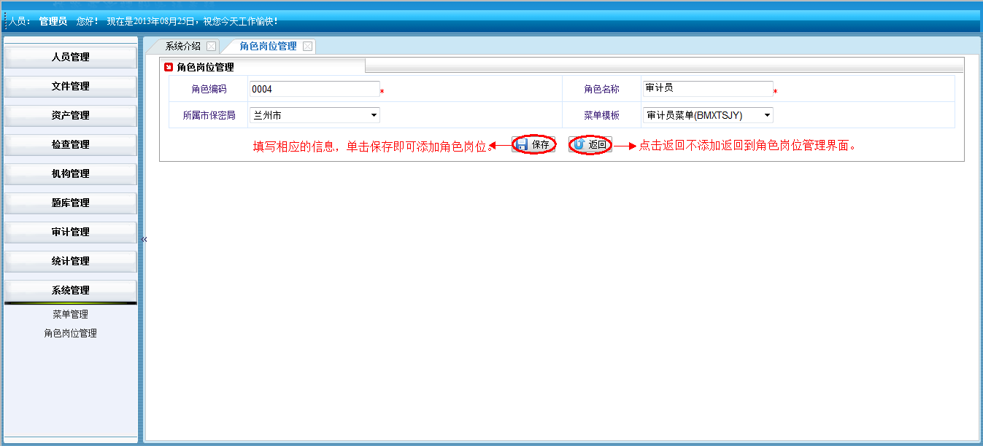Screen dimensions: 983x446
Task: Click the 角色名称 field label
Action: [602, 90]
